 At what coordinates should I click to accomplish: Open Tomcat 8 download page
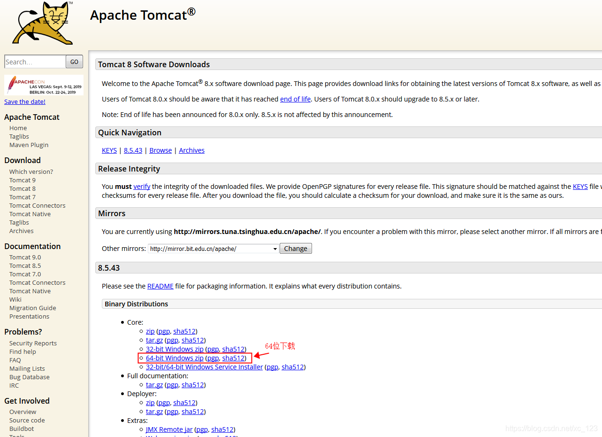[x=23, y=189]
